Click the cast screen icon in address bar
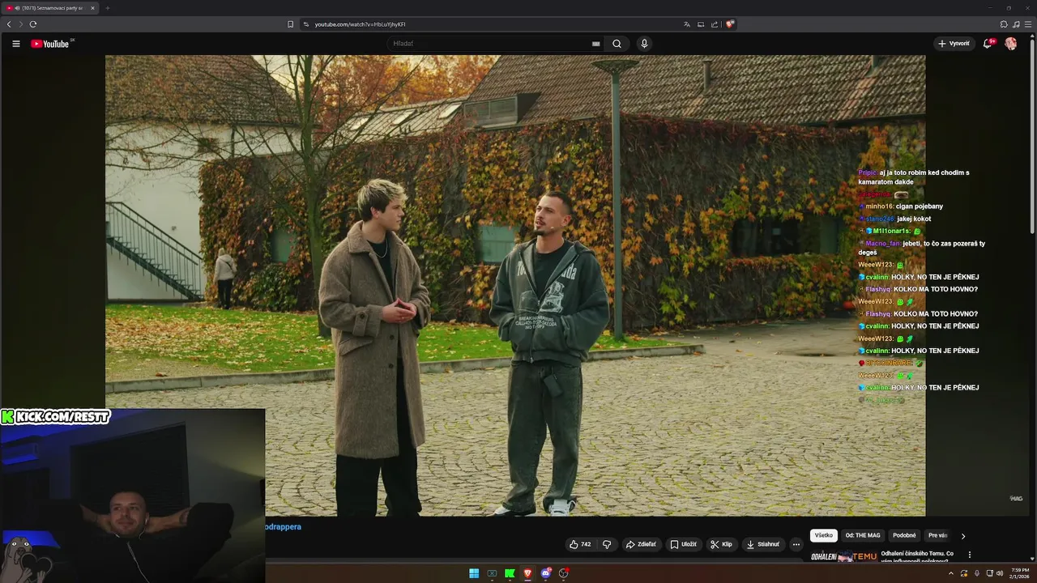Viewport: 1037px width, 583px height. 701,24
